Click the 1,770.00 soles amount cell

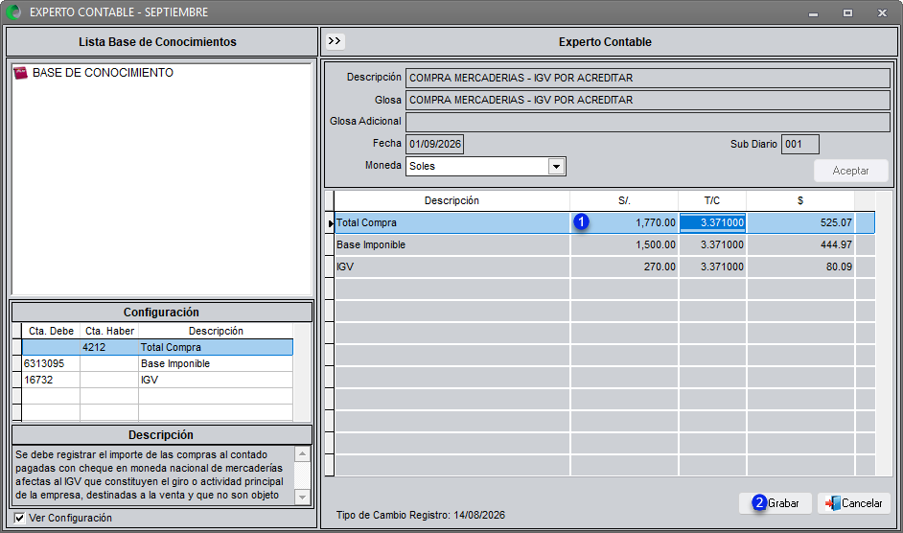point(624,222)
